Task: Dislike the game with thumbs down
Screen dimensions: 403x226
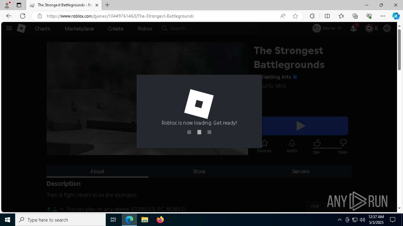Action: coord(343,143)
